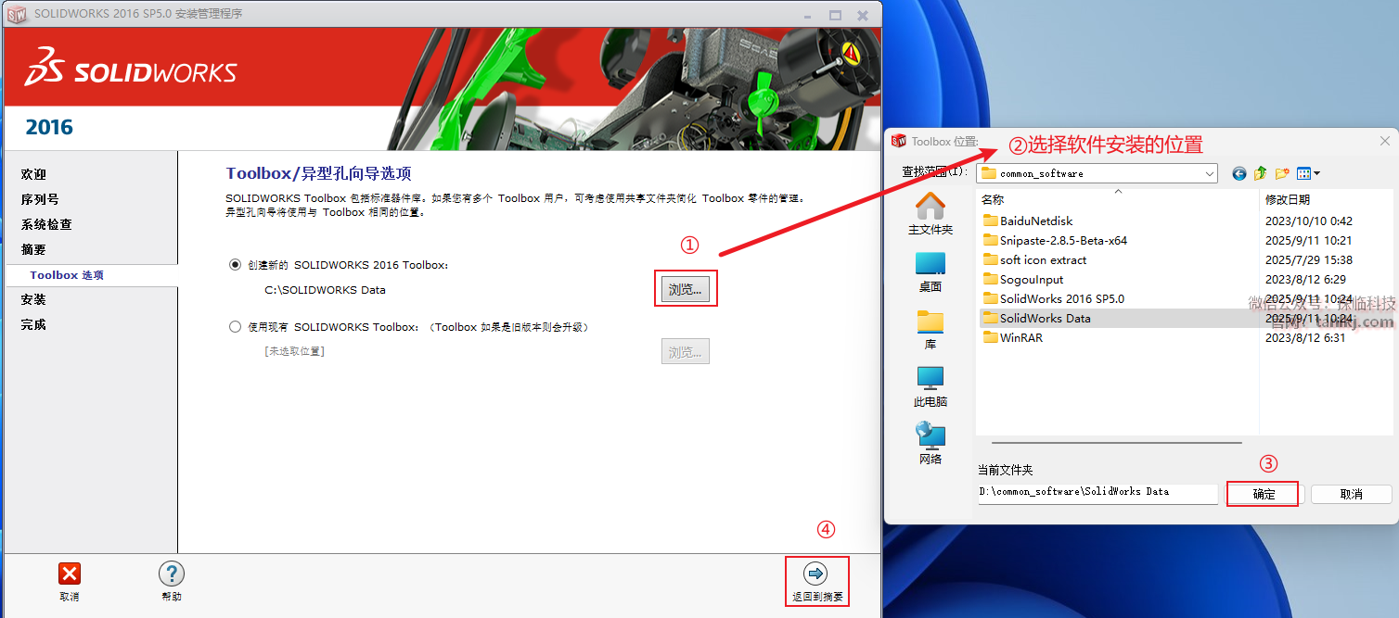Image resolution: width=1399 pixels, height=618 pixels.
Task: Click date 2025/7/29 15:38 cell
Action: pos(1308,260)
